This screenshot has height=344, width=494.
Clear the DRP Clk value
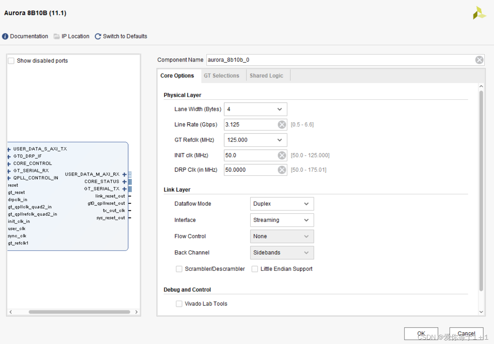[x=282, y=170]
